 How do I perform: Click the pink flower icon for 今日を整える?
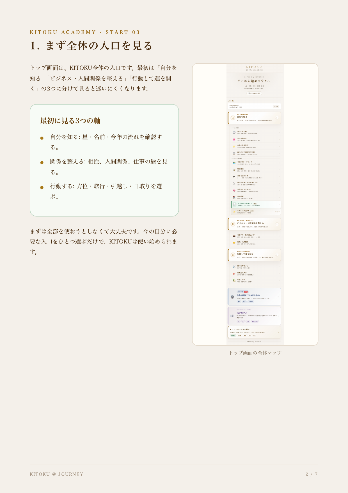[x=234, y=139]
